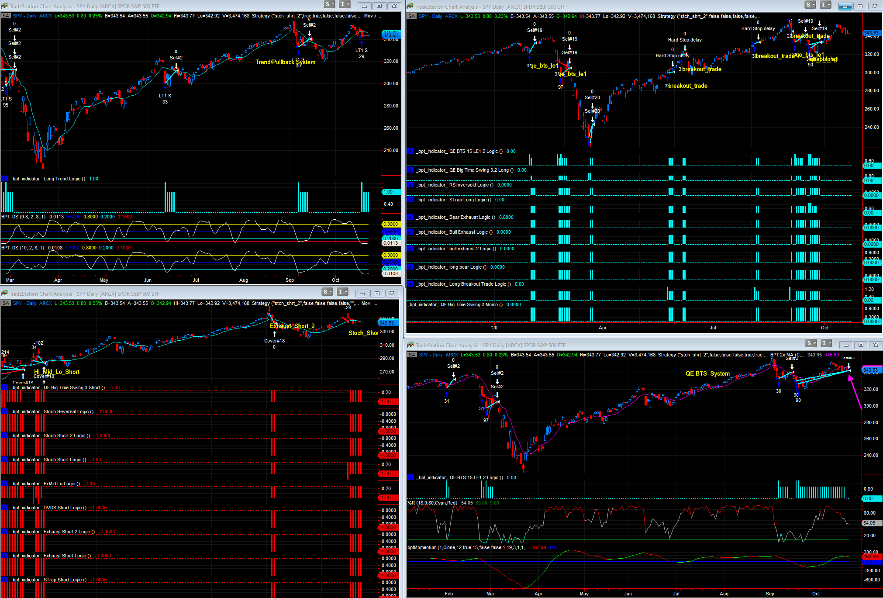
Task: Click the A icon beside Stoch Reversal Logic
Action: click(4, 411)
